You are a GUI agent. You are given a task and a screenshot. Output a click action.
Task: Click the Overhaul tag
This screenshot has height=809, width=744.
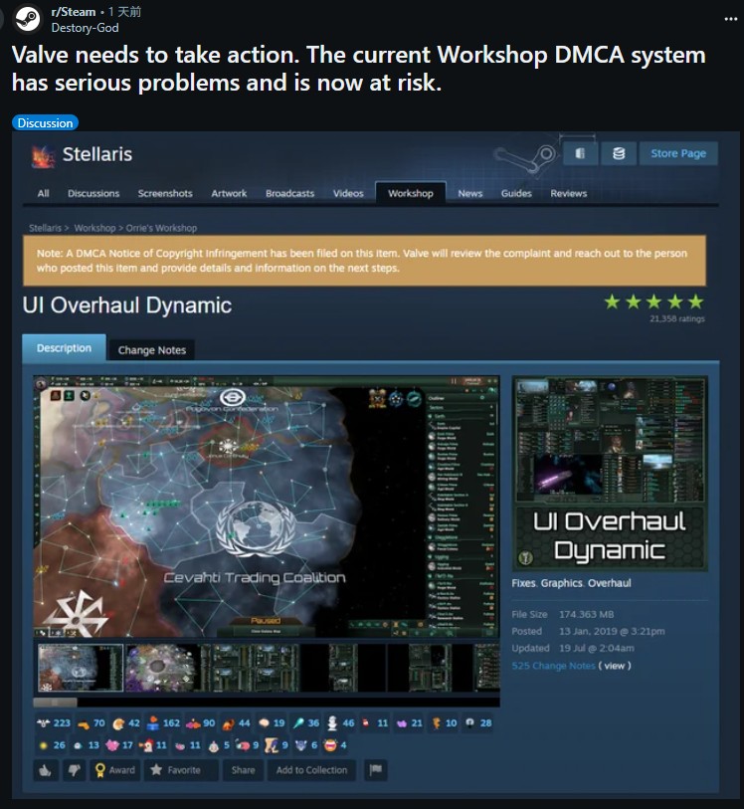[x=610, y=583]
